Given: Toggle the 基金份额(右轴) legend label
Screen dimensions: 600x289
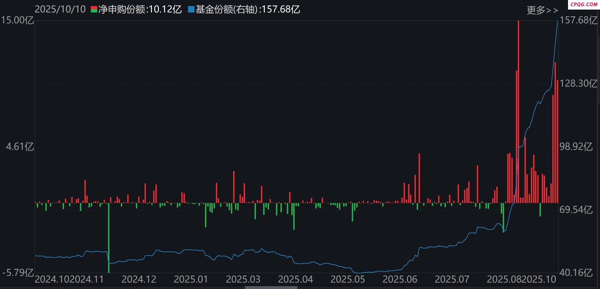Looking at the screenshot, I should (248, 9).
